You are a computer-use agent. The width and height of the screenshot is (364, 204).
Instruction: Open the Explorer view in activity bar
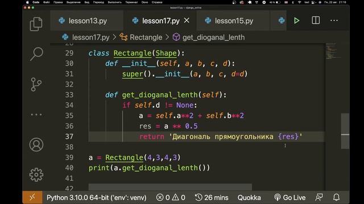(36, 24)
